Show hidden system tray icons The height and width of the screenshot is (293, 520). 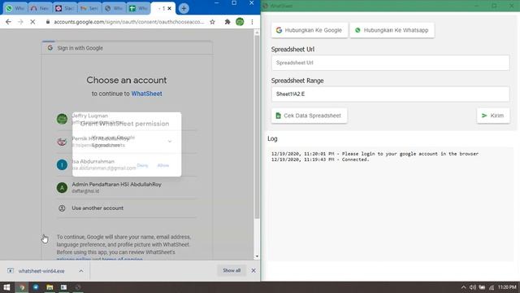pyautogui.click(x=463, y=287)
